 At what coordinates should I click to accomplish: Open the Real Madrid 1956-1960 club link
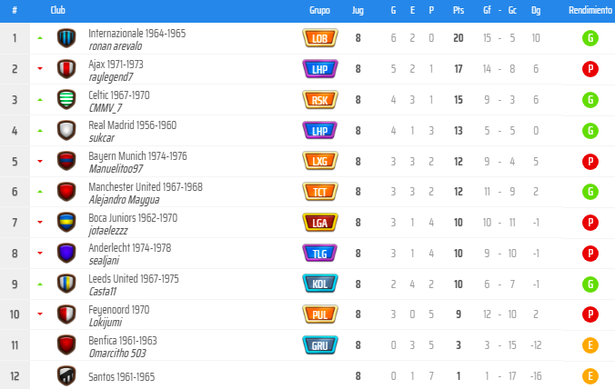pos(133,125)
